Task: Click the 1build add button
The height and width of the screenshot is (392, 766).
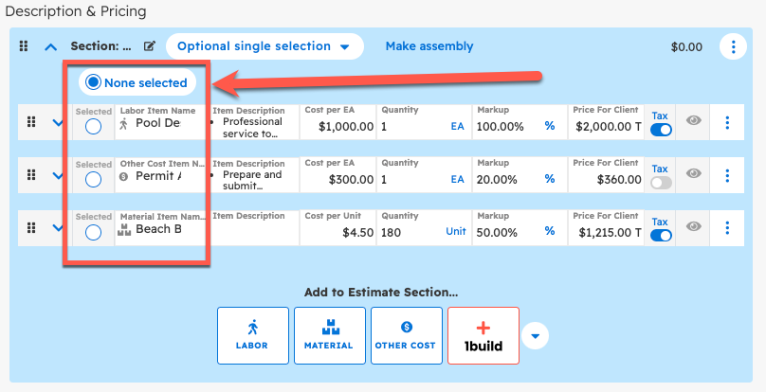Action: tap(483, 335)
